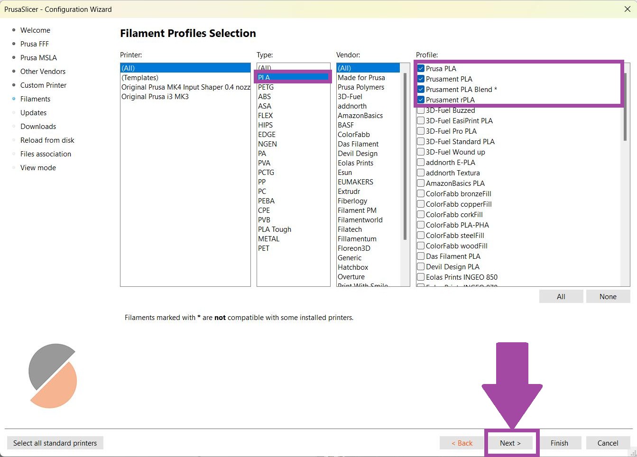
Task: Tick the 3D-Fuel Pro PLA checkbox
Action: 421,131
